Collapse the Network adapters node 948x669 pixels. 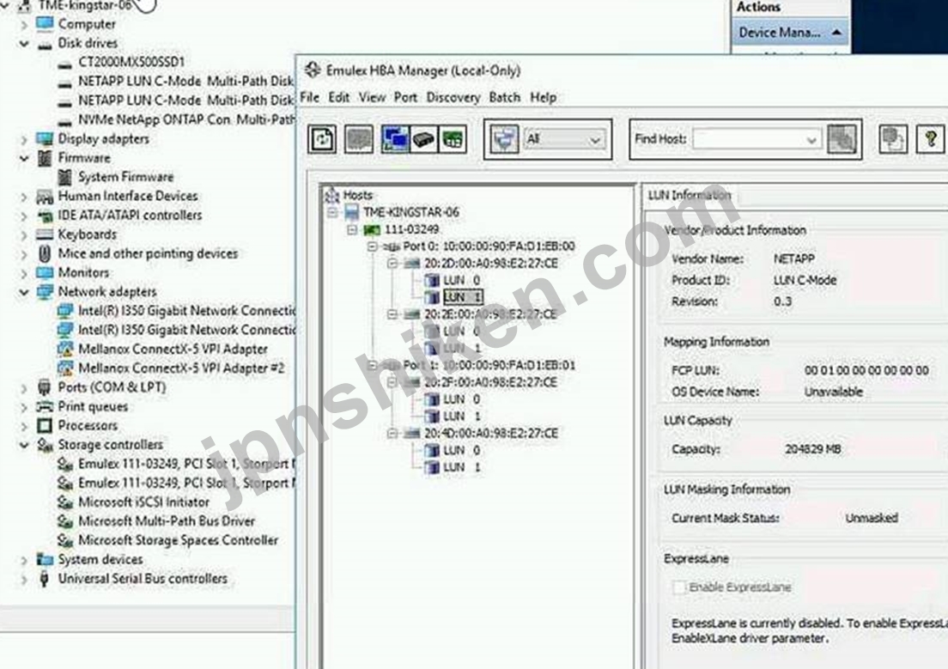24,292
